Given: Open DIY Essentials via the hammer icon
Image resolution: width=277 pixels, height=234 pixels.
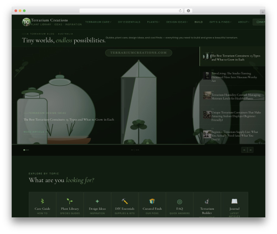Looking at the screenshot, I should click(125, 201).
